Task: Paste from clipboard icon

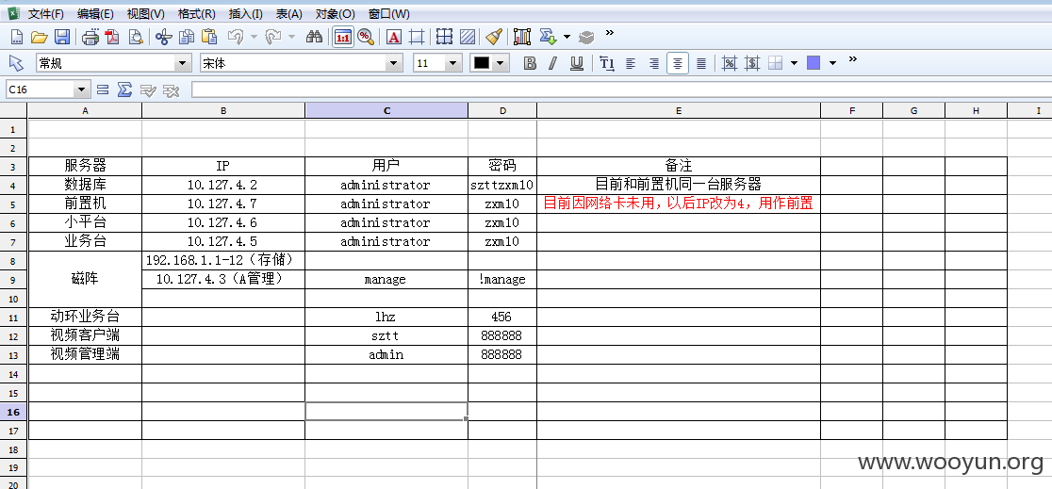Action: 210,37
